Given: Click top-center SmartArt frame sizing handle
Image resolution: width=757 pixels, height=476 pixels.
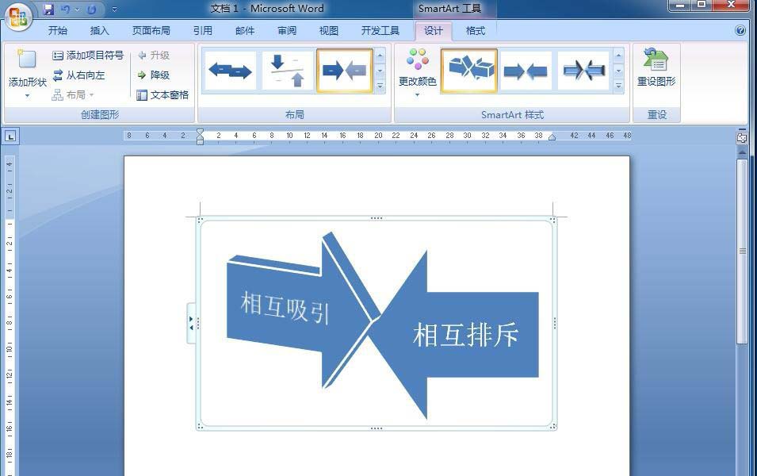Looking at the screenshot, I should pyautogui.click(x=376, y=218).
